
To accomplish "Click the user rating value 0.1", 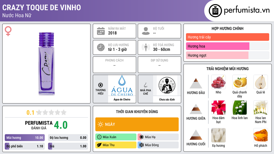I will [31, 113].
